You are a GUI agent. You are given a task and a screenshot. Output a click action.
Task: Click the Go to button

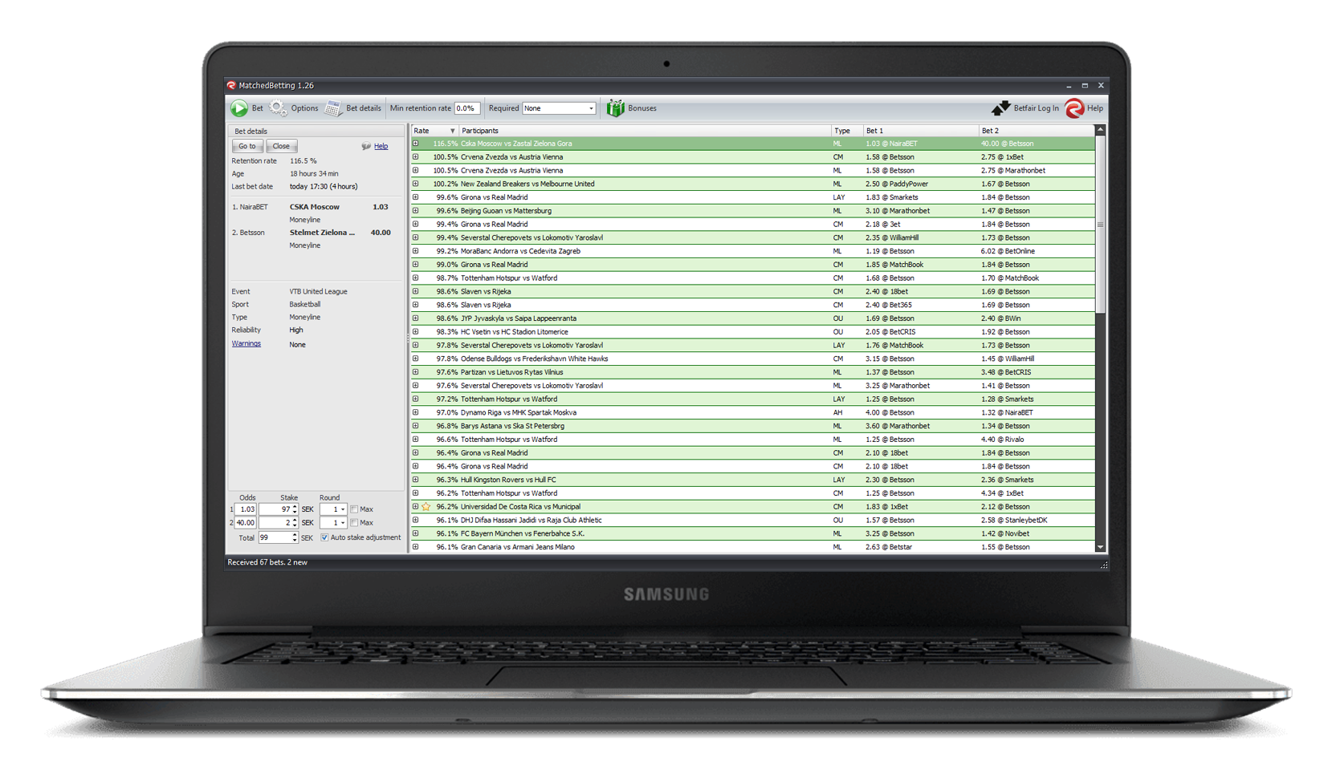247,146
